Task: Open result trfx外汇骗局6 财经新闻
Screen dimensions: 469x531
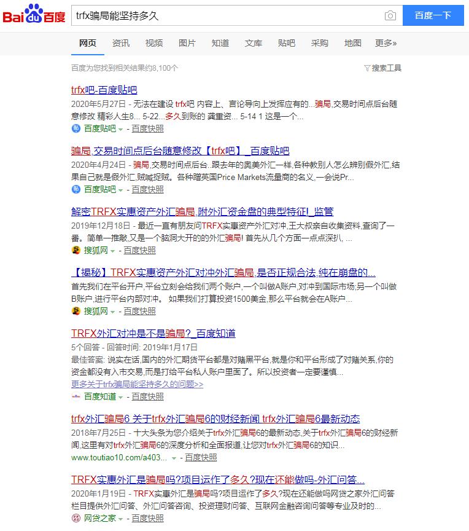Action: click(215, 419)
